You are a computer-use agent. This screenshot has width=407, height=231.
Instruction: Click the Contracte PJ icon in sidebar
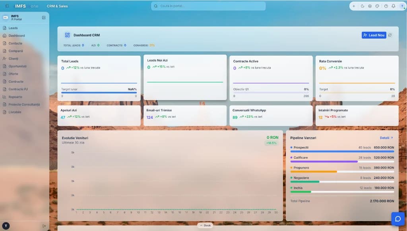(4, 89)
